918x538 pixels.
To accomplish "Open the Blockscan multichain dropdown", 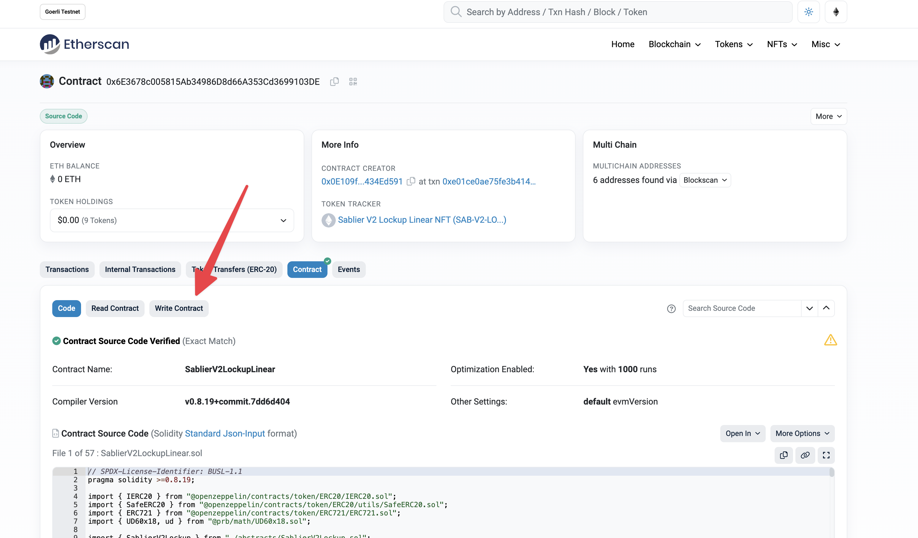I will [705, 180].
